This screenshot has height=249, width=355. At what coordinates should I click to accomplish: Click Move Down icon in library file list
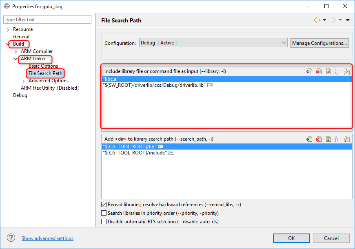(346, 71)
